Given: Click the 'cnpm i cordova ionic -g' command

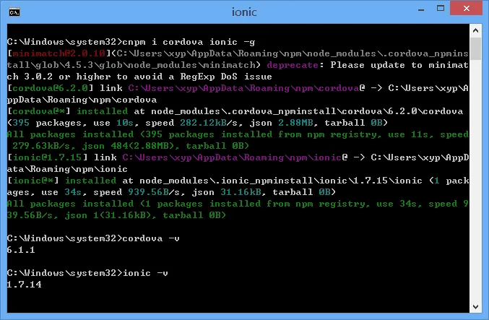Looking at the screenshot, I should pos(189,42).
